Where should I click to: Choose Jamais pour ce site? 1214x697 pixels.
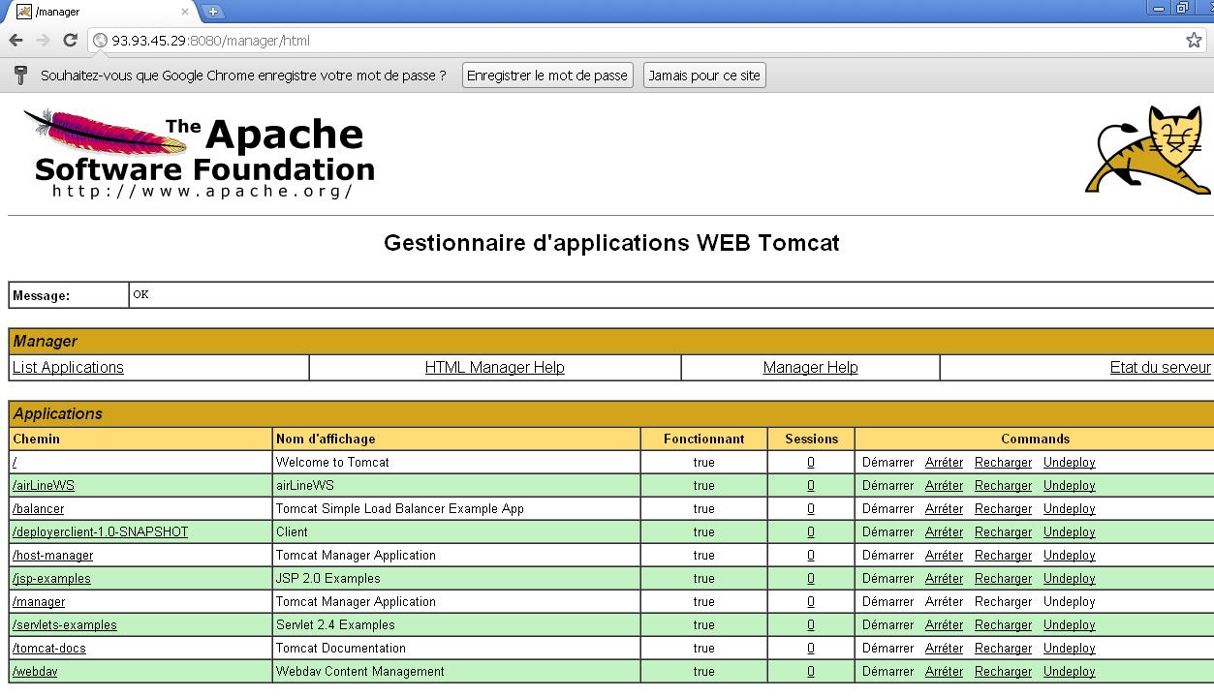[x=704, y=76]
